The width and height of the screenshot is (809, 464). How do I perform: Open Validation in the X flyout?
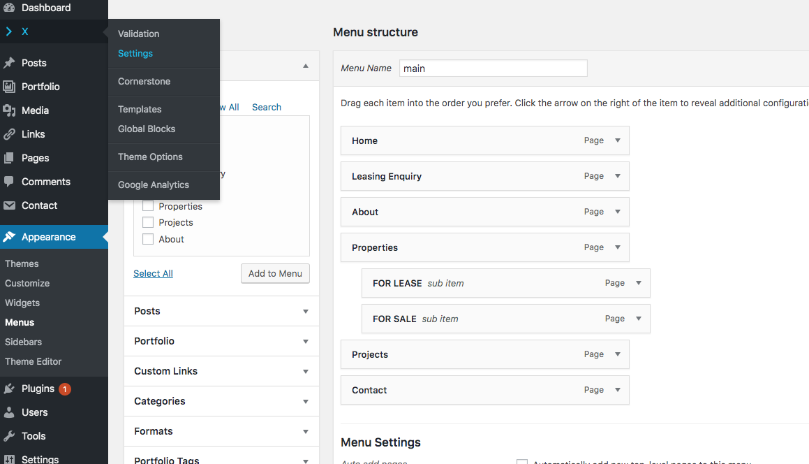(138, 34)
